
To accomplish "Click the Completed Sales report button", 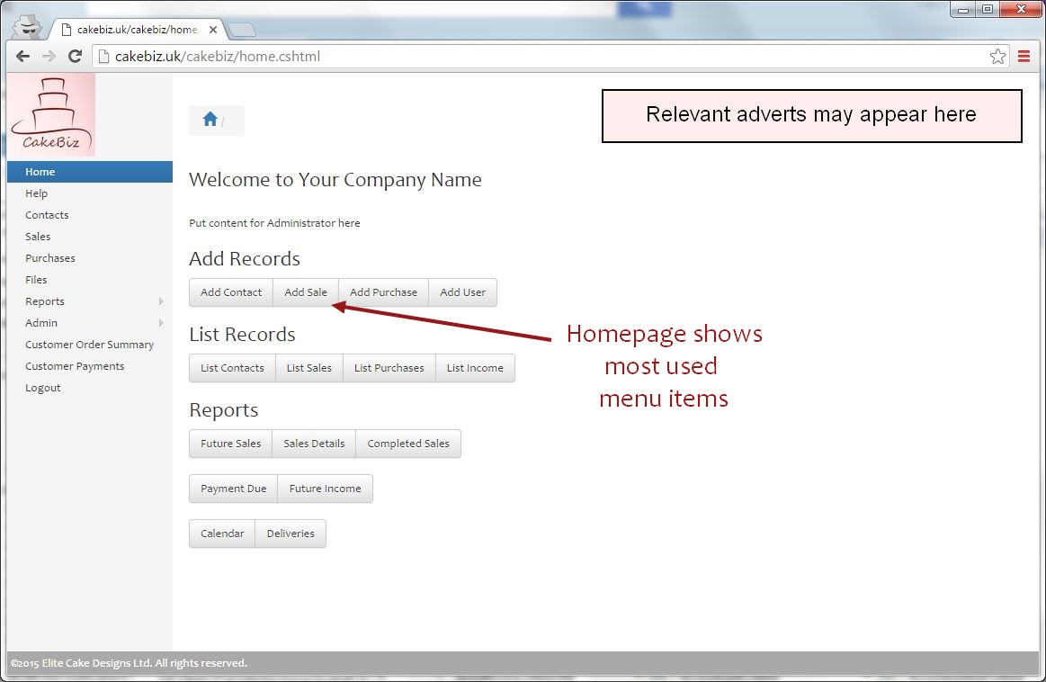I will [407, 444].
